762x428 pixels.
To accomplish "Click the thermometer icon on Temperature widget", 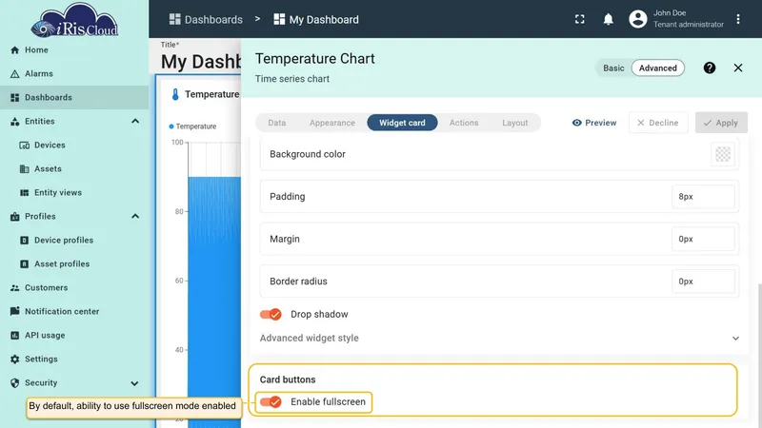I will pyautogui.click(x=175, y=94).
